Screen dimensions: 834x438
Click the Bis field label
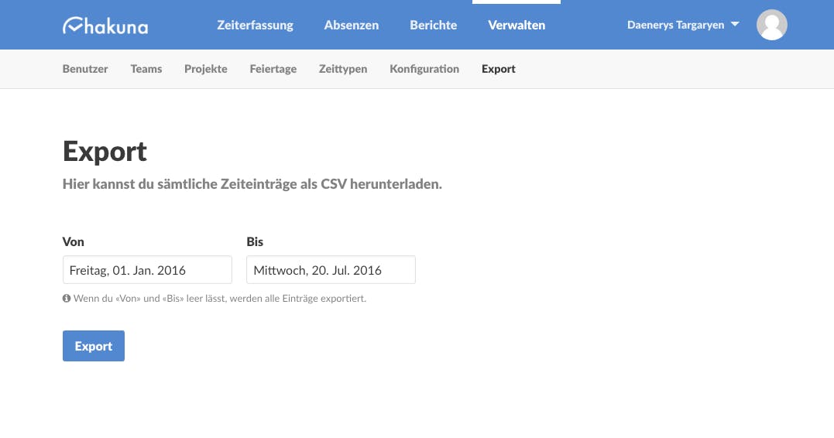pos(255,242)
